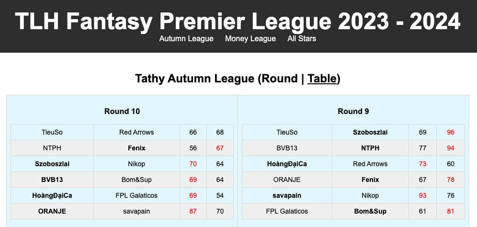Screen dimensions: 477x227
Task: Select ORANJE in Round 10 fixtures
Action: point(52,211)
